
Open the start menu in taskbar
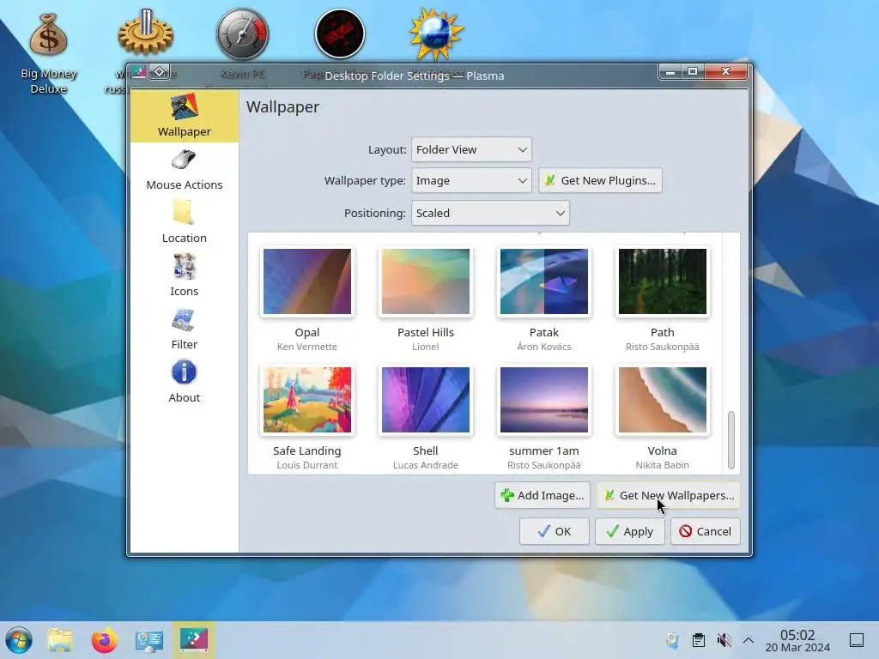(x=19, y=640)
